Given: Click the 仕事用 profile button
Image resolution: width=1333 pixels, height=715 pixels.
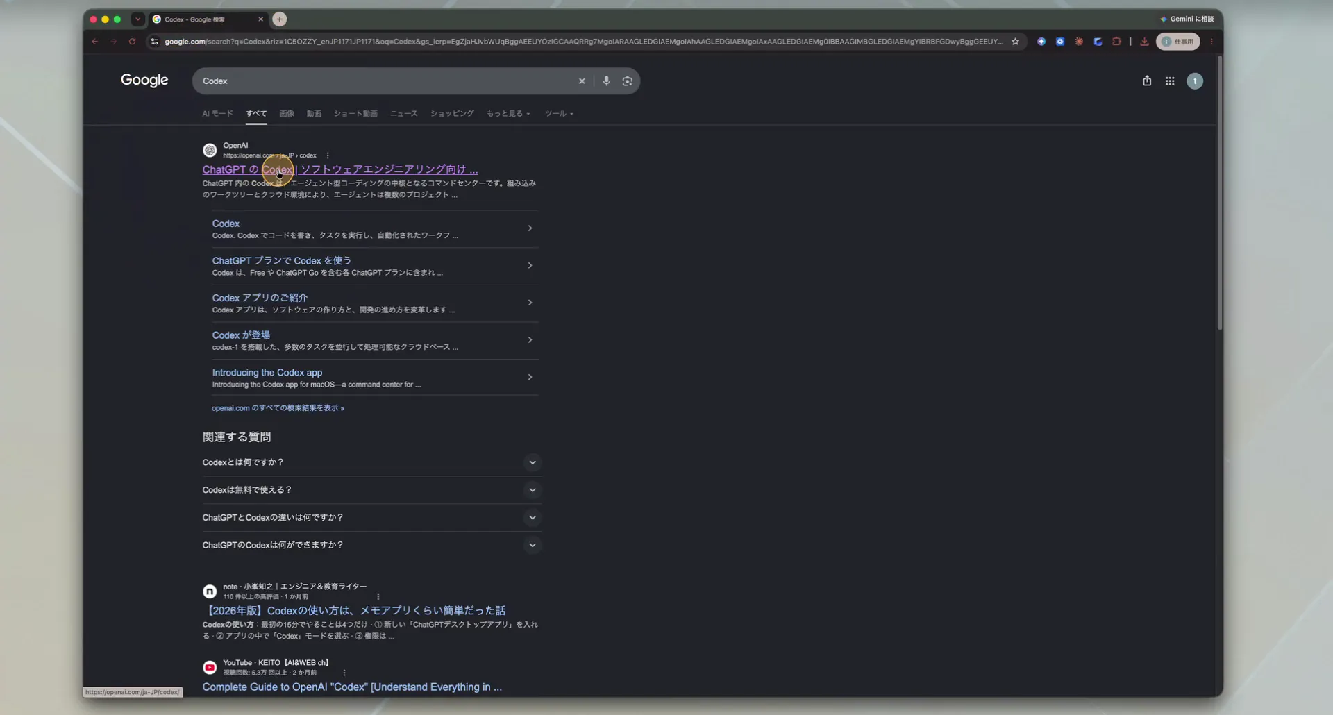Looking at the screenshot, I should pos(1177,42).
